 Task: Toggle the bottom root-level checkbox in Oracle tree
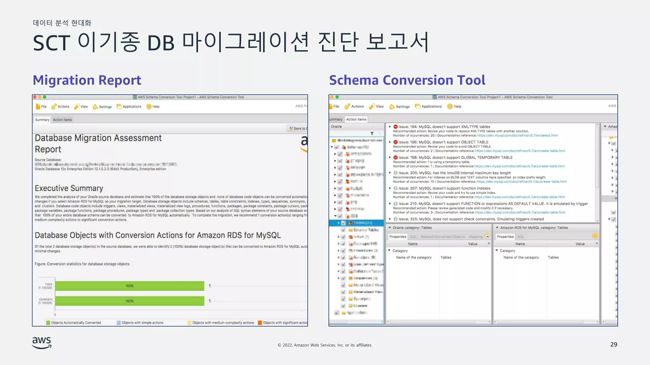[x=337, y=312]
